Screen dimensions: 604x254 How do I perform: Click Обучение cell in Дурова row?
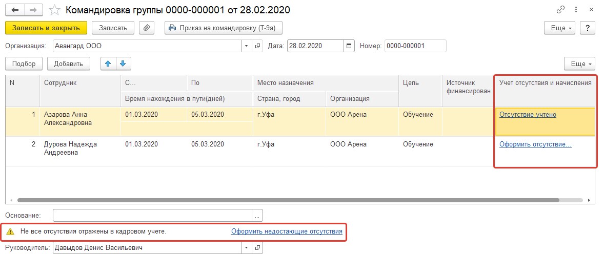[420, 151]
